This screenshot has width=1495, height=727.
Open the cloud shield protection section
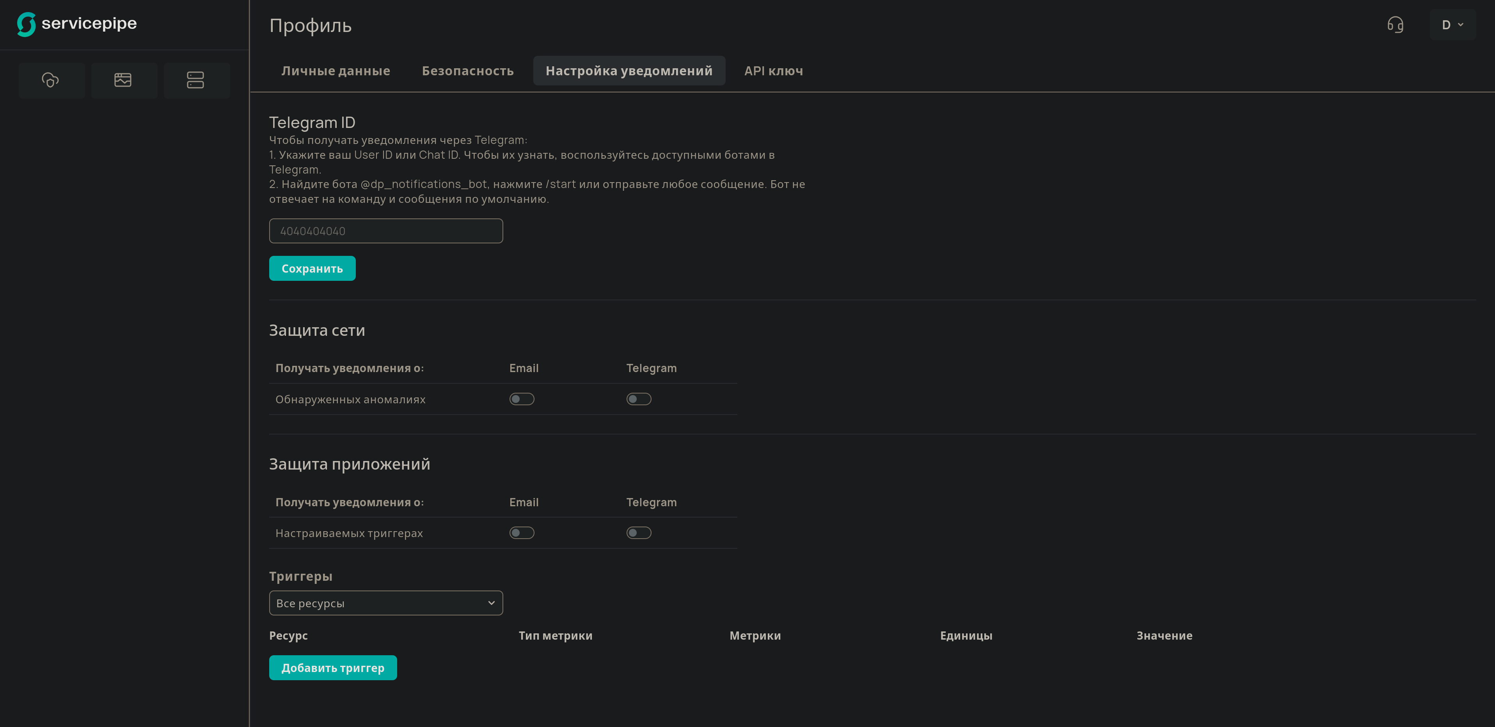(51, 80)
